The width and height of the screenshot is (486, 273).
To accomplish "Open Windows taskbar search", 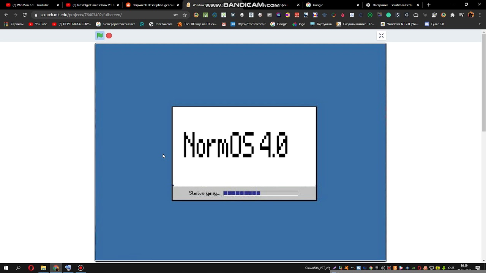I will pos(18,268).
